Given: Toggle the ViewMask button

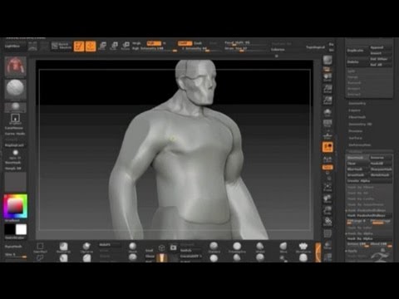Looking at the screenshot, I should (x=357, y=158).
